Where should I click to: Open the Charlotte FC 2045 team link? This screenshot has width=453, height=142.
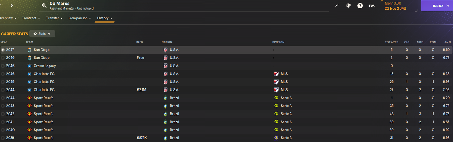[x=44, y=82]
